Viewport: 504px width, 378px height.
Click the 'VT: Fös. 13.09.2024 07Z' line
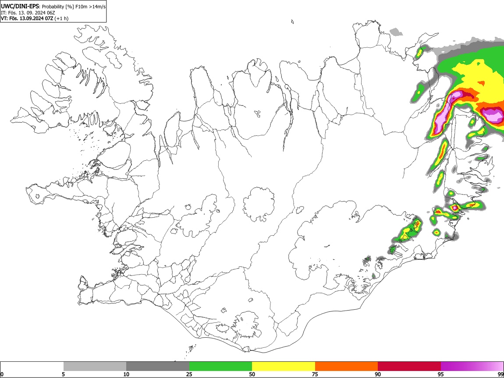point(27,19)
